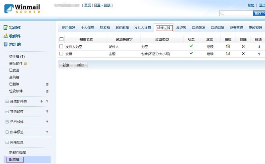Empty the 垃圾邮件 folder with its trash icon
This screenshot has height=164, width=265.
47,91
